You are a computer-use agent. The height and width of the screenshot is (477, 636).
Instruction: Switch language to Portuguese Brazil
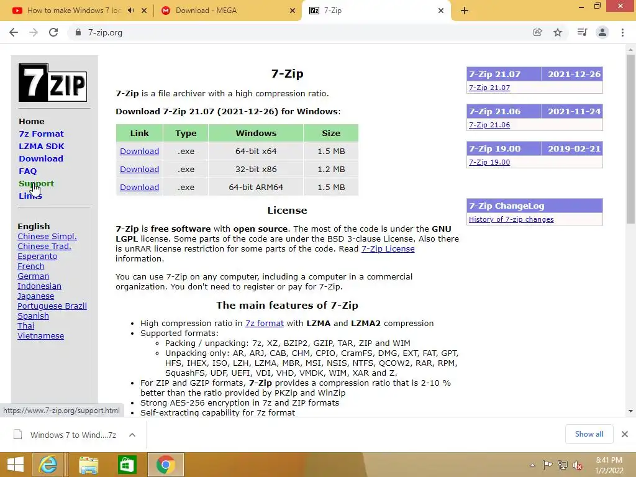point(52,306)
